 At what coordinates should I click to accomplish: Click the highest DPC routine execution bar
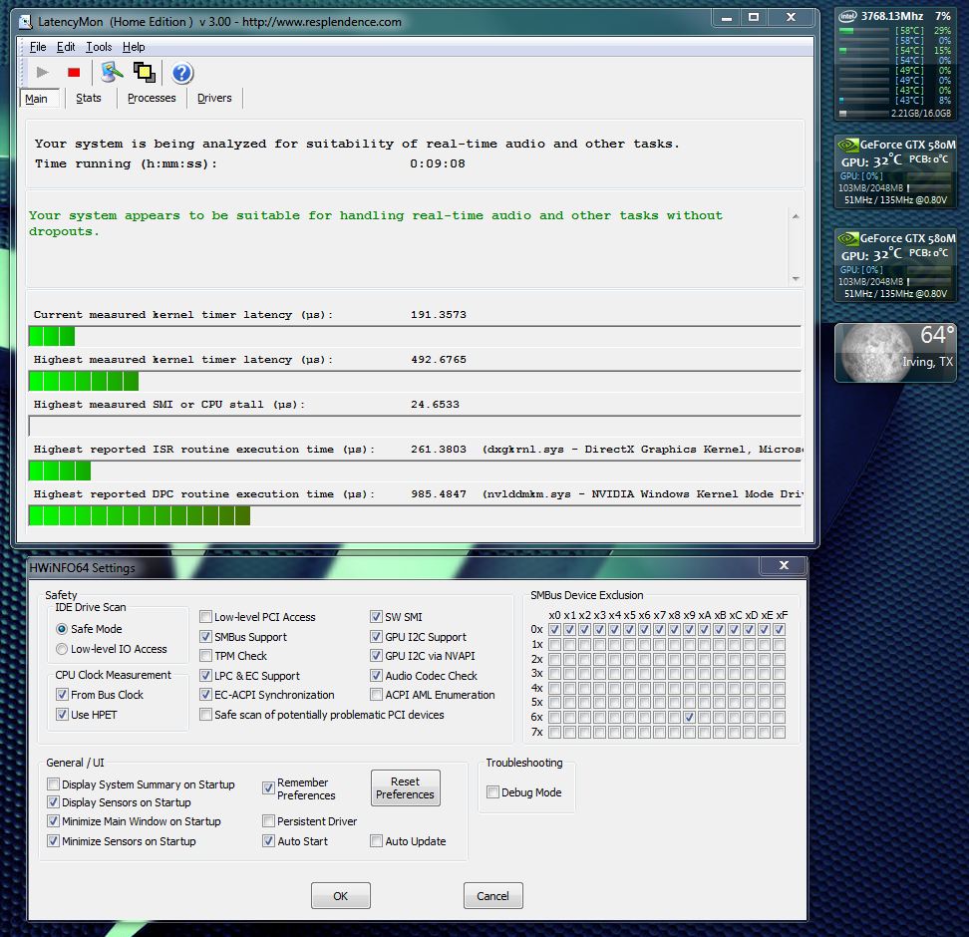pyautogui.click(x=415, y=515)
